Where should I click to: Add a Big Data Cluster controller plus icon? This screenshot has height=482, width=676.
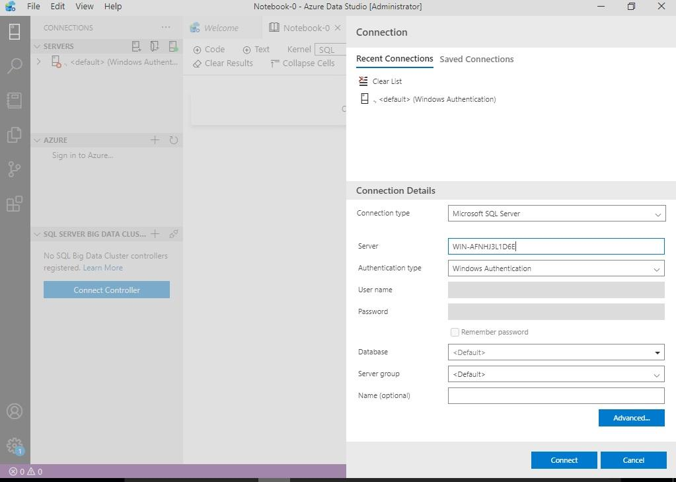155,234
